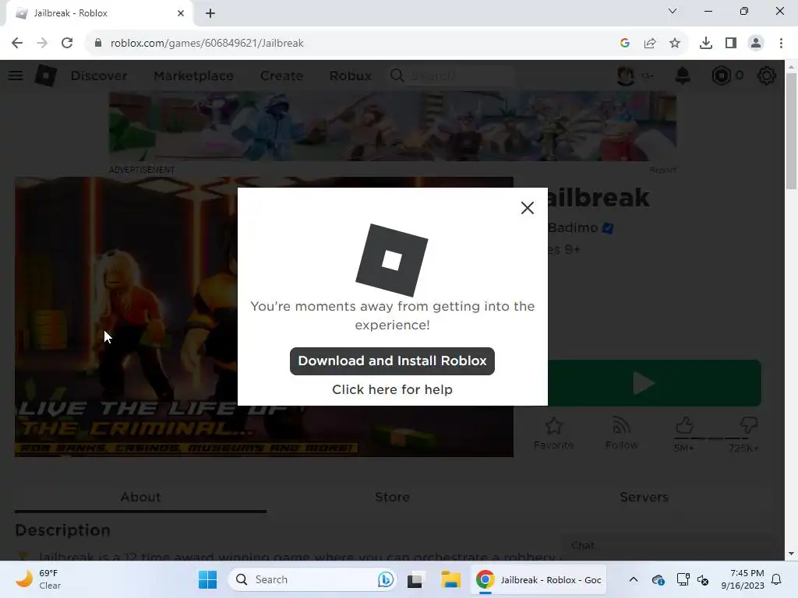This screenshot has width=798, height=598.
Task: Switch to the About tab
Action: tap(140, 497)
